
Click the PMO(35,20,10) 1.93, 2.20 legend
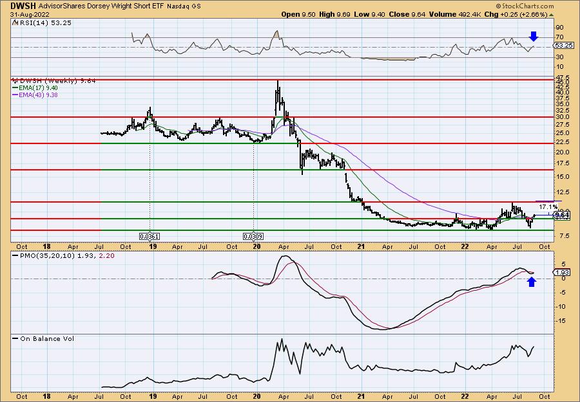point(63,255)
